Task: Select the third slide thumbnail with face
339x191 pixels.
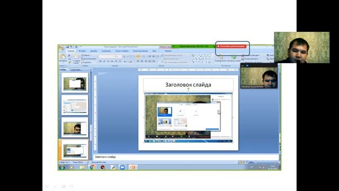Action: pyautogui.click(x=75, y=127)
